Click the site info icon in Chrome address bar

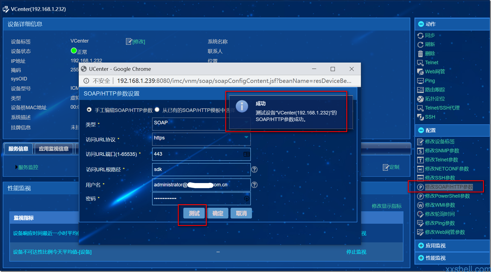(x=86, y=81)
